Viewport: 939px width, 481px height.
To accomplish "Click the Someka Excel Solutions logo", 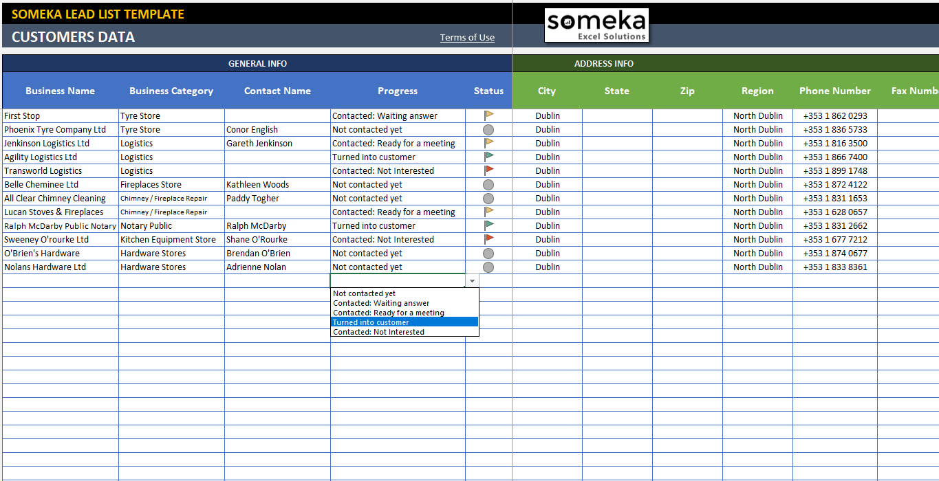I will [x=596, y=25].
